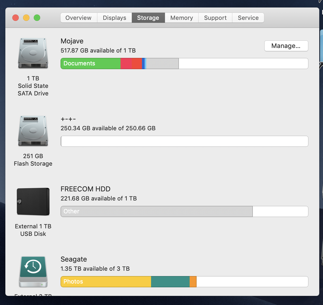Click the teal segment in Seagate storage bar

[170, 282]
